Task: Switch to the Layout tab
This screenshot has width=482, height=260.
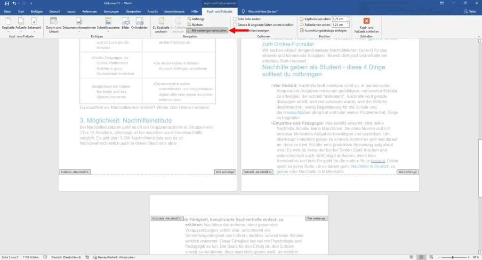Action: coord(71,11)
